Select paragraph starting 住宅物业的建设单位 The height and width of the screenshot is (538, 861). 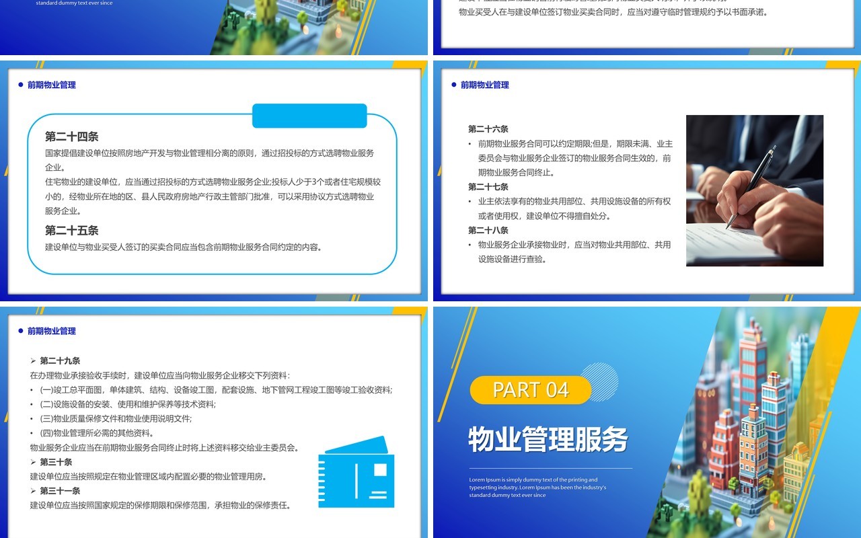pos(213,196)
